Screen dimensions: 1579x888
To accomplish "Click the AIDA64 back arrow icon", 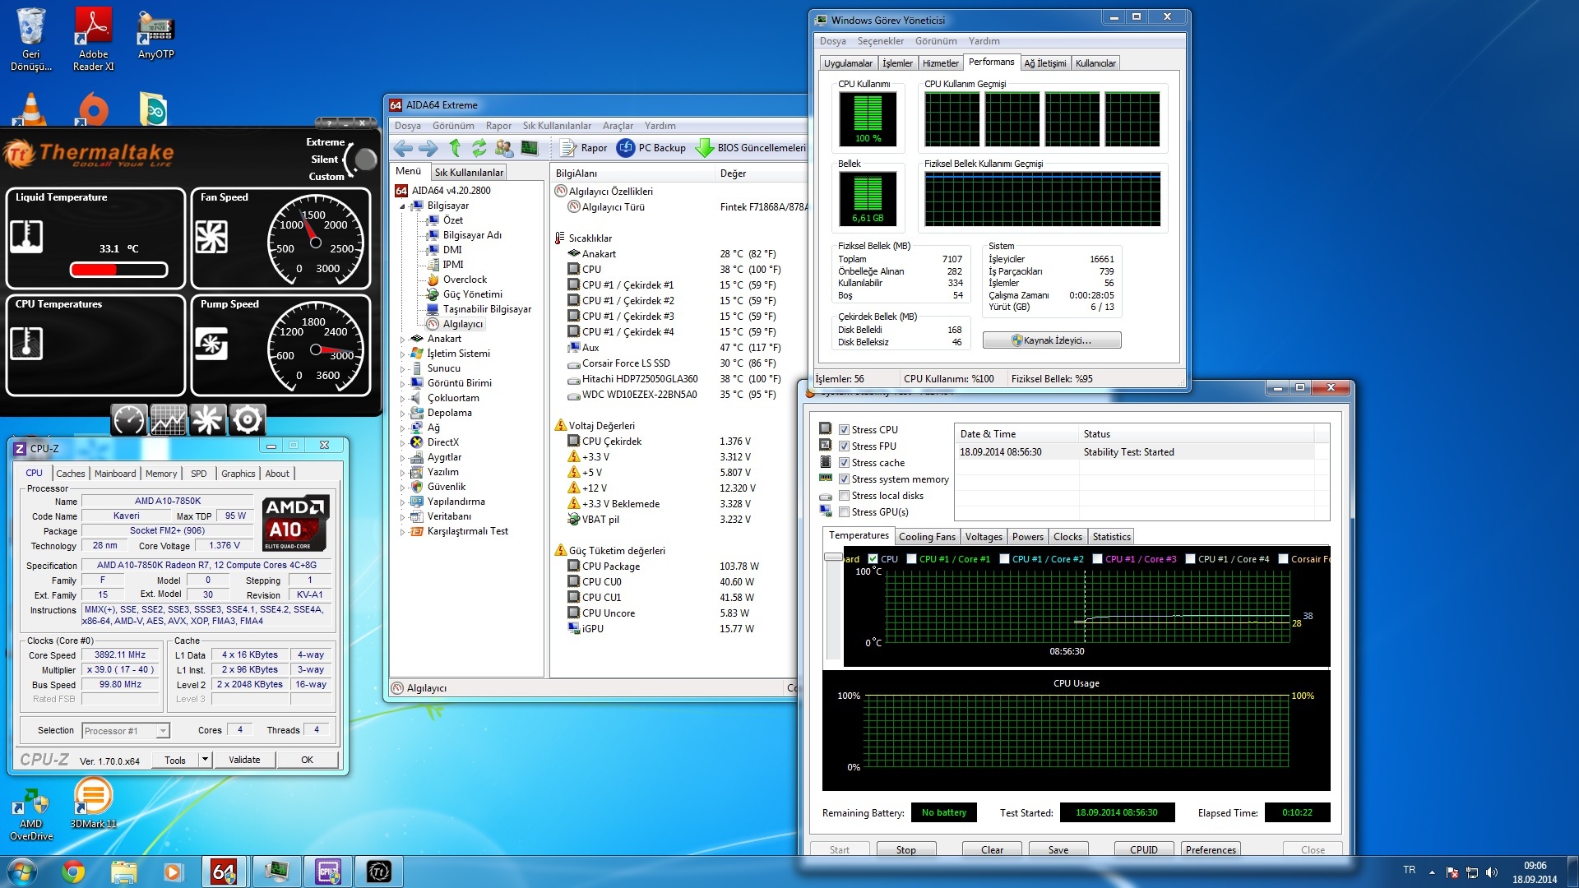I will click(403, 148).
